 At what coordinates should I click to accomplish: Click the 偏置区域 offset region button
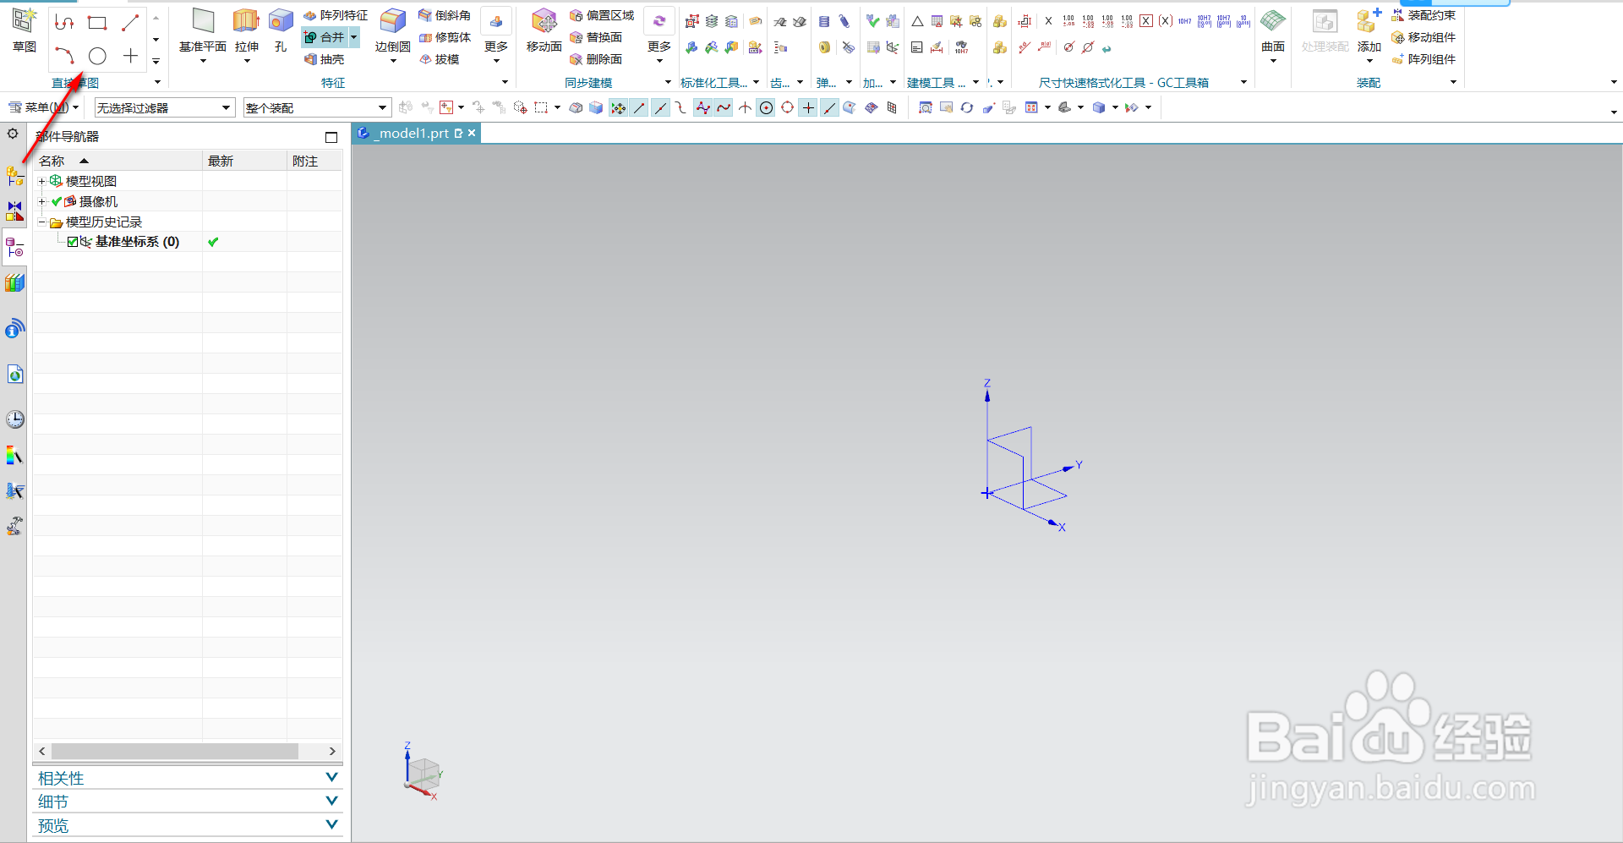[602, 15]
